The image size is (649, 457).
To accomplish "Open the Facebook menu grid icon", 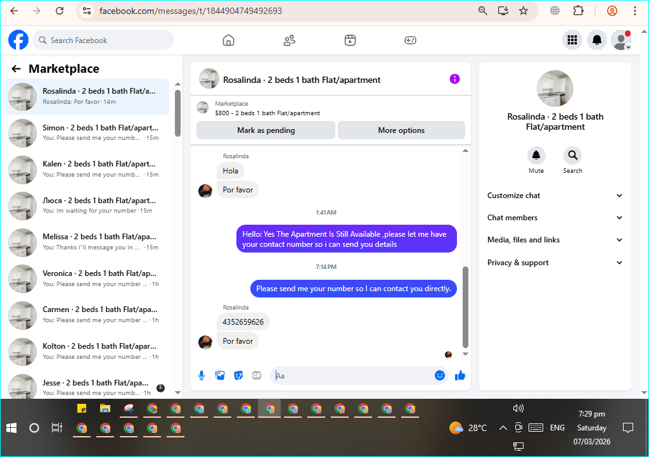I will tap(572, 40).
